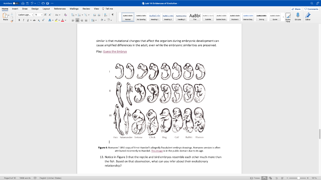Open the quick access more options ellipsis
This screenshot has width=321, height=180.
pyautogui.click(x=52, y=3)
